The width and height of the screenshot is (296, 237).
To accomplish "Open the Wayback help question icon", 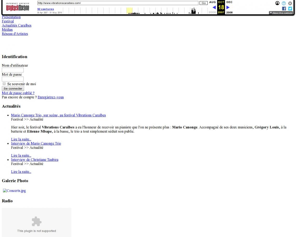I will tap(284, 3).
